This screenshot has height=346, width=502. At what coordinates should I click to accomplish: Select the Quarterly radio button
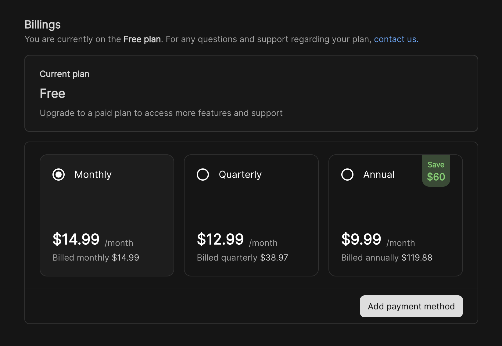[203, 175]
